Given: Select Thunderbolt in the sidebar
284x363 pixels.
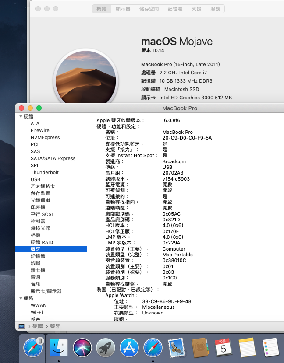Looking at the screenshot, I should click(45, 172).
